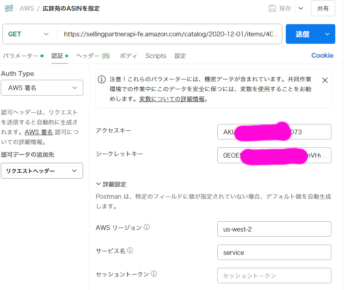This screenshot has height=290, width=346.
Task: Switch to the ヘッダー (8) tab
Action: (x=93, y=56)
